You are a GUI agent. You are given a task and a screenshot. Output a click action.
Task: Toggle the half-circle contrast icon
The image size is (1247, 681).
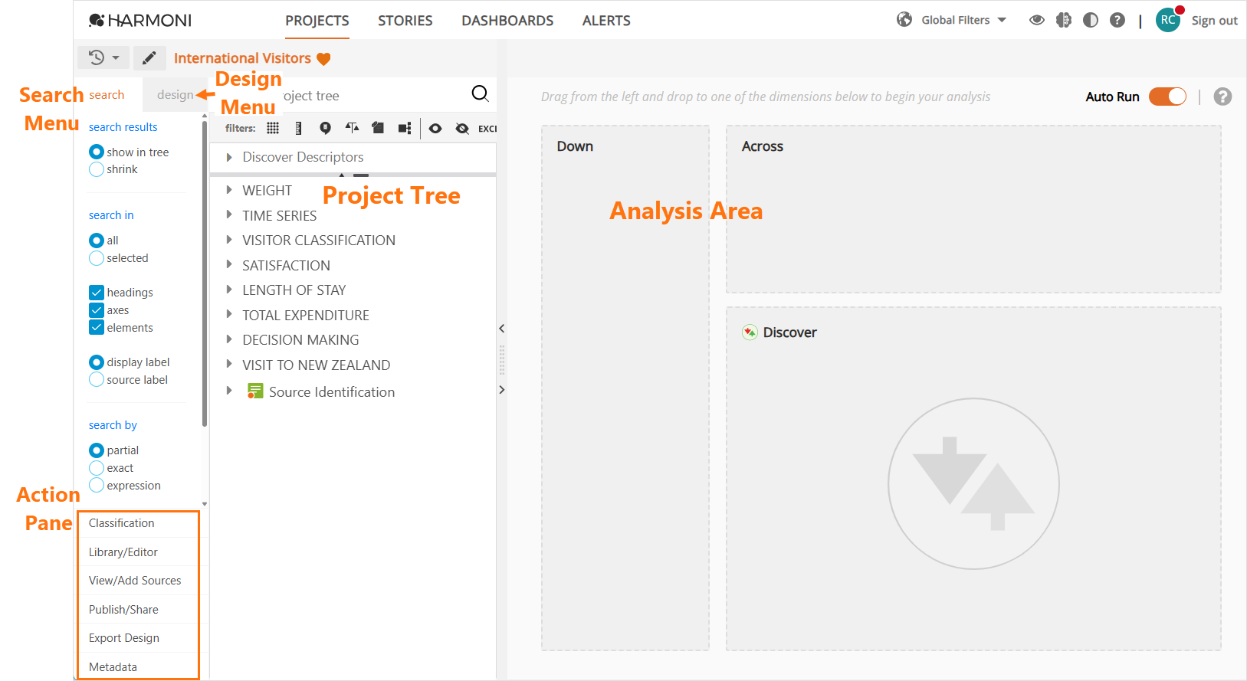click(x=1091, y=20)
